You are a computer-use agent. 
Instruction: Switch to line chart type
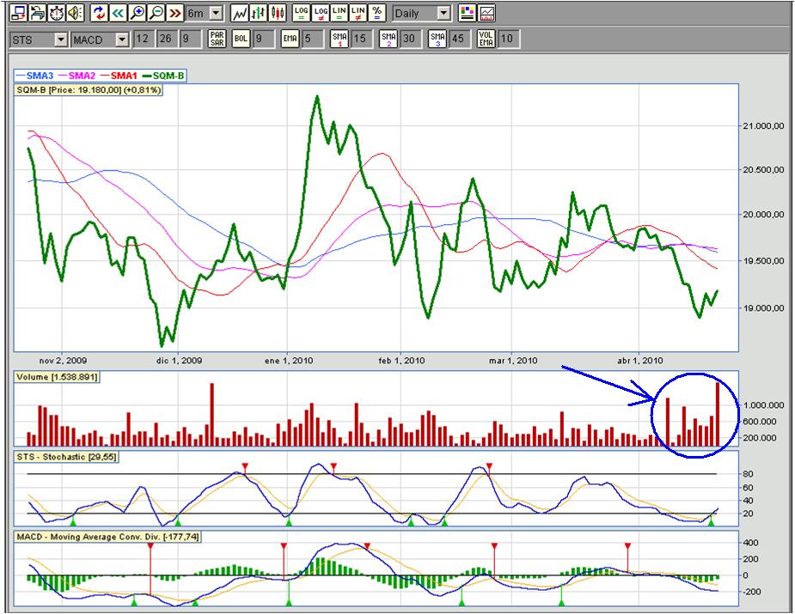pyautogui.click(x=240, y=13)
